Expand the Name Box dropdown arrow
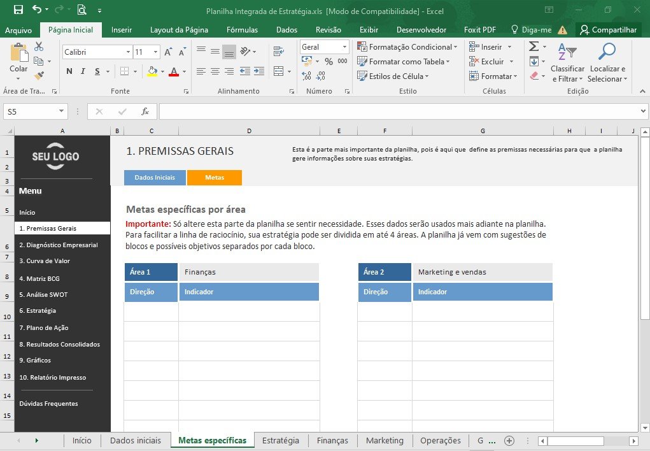650x451 pixels. pos(61,111)
